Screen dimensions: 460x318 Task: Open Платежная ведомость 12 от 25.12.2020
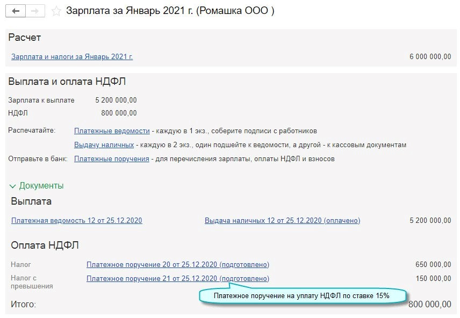(x=76, y=220)
